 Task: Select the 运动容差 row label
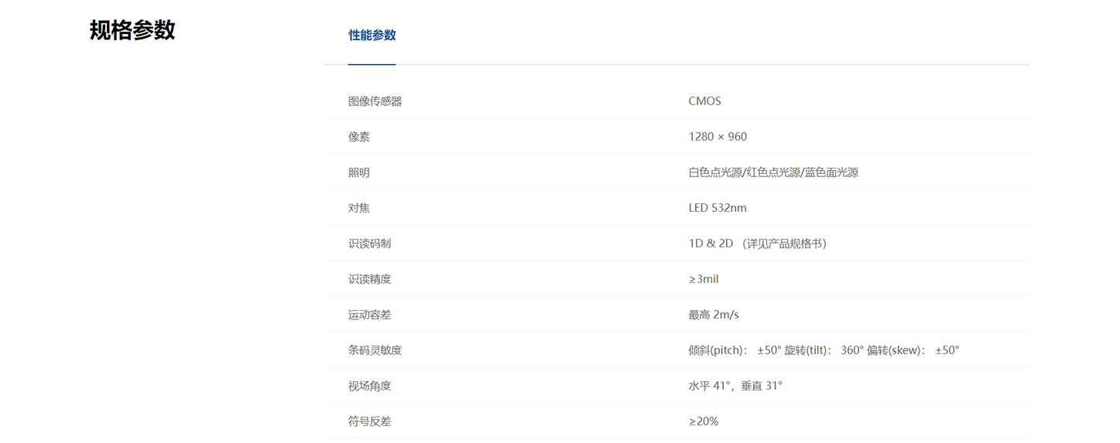[369, 315]
